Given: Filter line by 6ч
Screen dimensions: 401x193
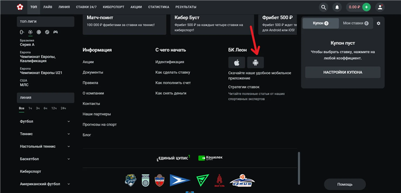Looking at the screenshot, I should (x=45, y=109).
